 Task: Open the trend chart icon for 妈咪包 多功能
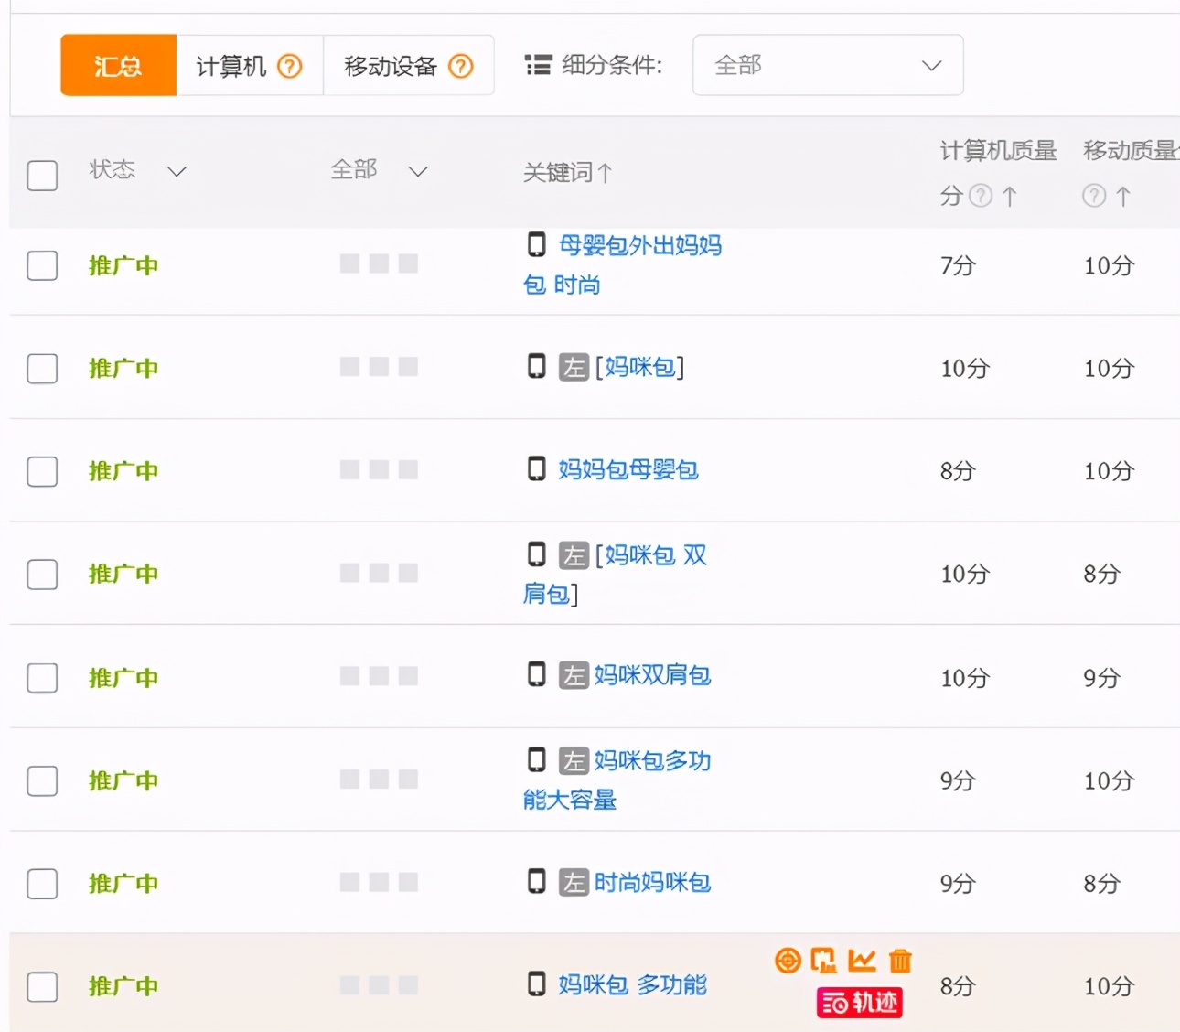coord(861,961)
